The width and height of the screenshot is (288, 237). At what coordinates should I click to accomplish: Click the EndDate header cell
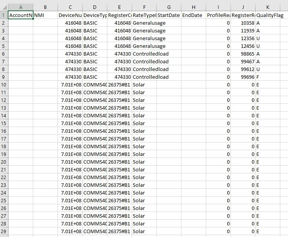tap(193, 15)
